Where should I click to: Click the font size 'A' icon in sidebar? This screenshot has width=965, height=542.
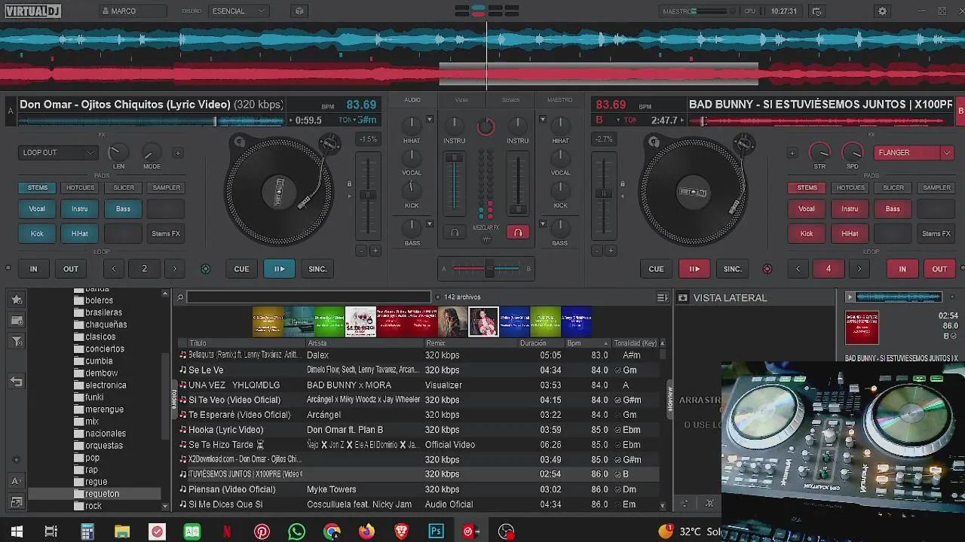click(17, 481)
